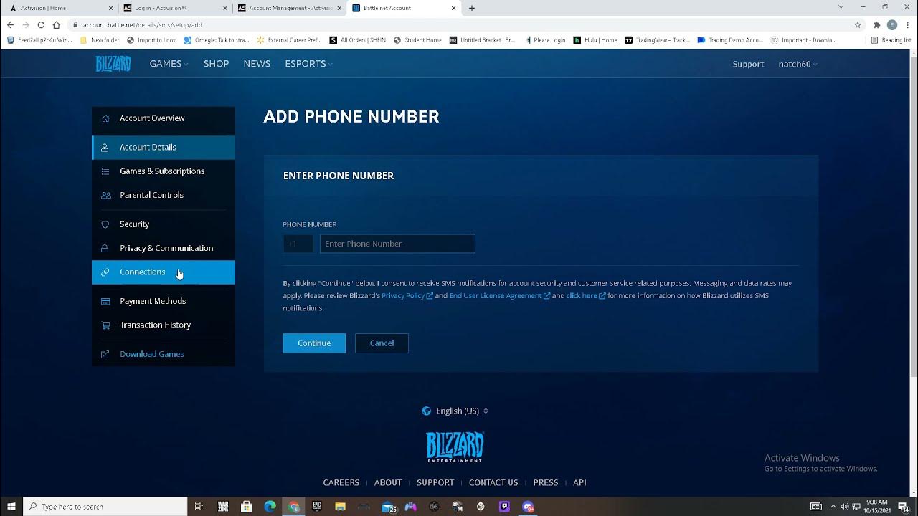Open Microsoft Edge from the taskbar
The image size is (918, 516).
[270, 507]
